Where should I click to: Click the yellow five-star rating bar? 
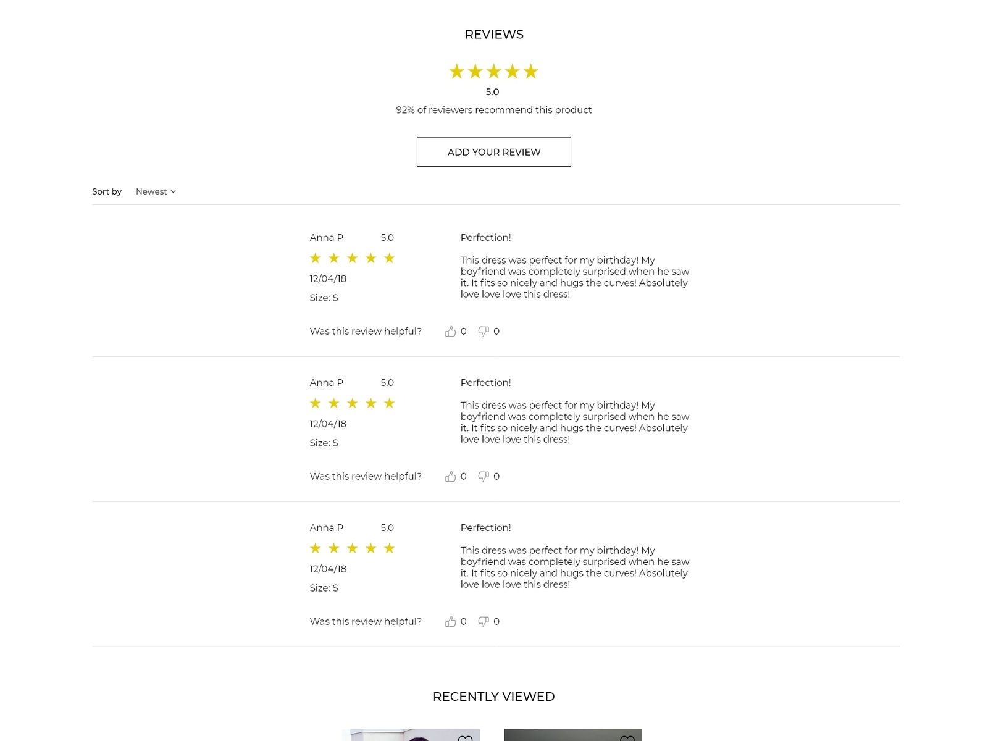(493, 71)
